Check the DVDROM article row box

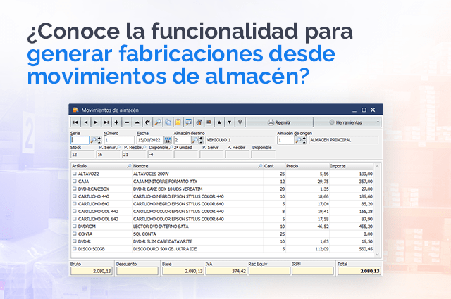click(75, 227)
